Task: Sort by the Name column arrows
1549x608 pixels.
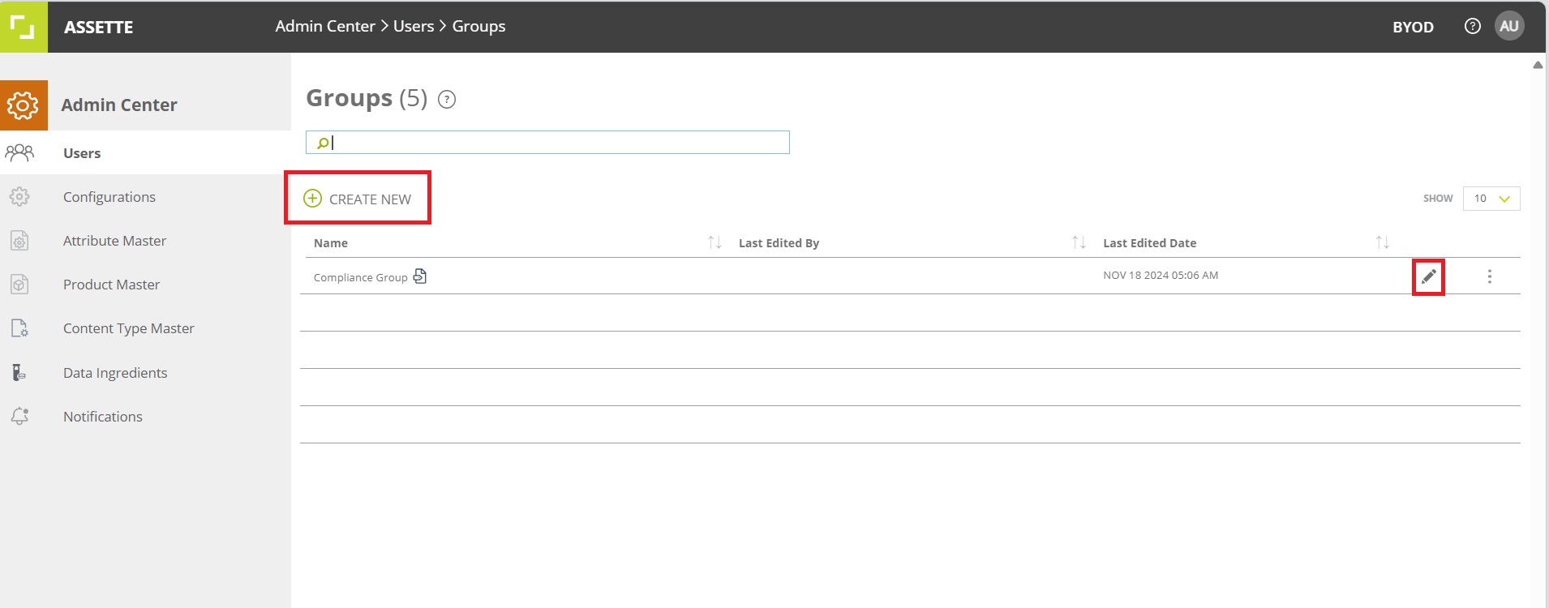Action: [x=714, y=242]
